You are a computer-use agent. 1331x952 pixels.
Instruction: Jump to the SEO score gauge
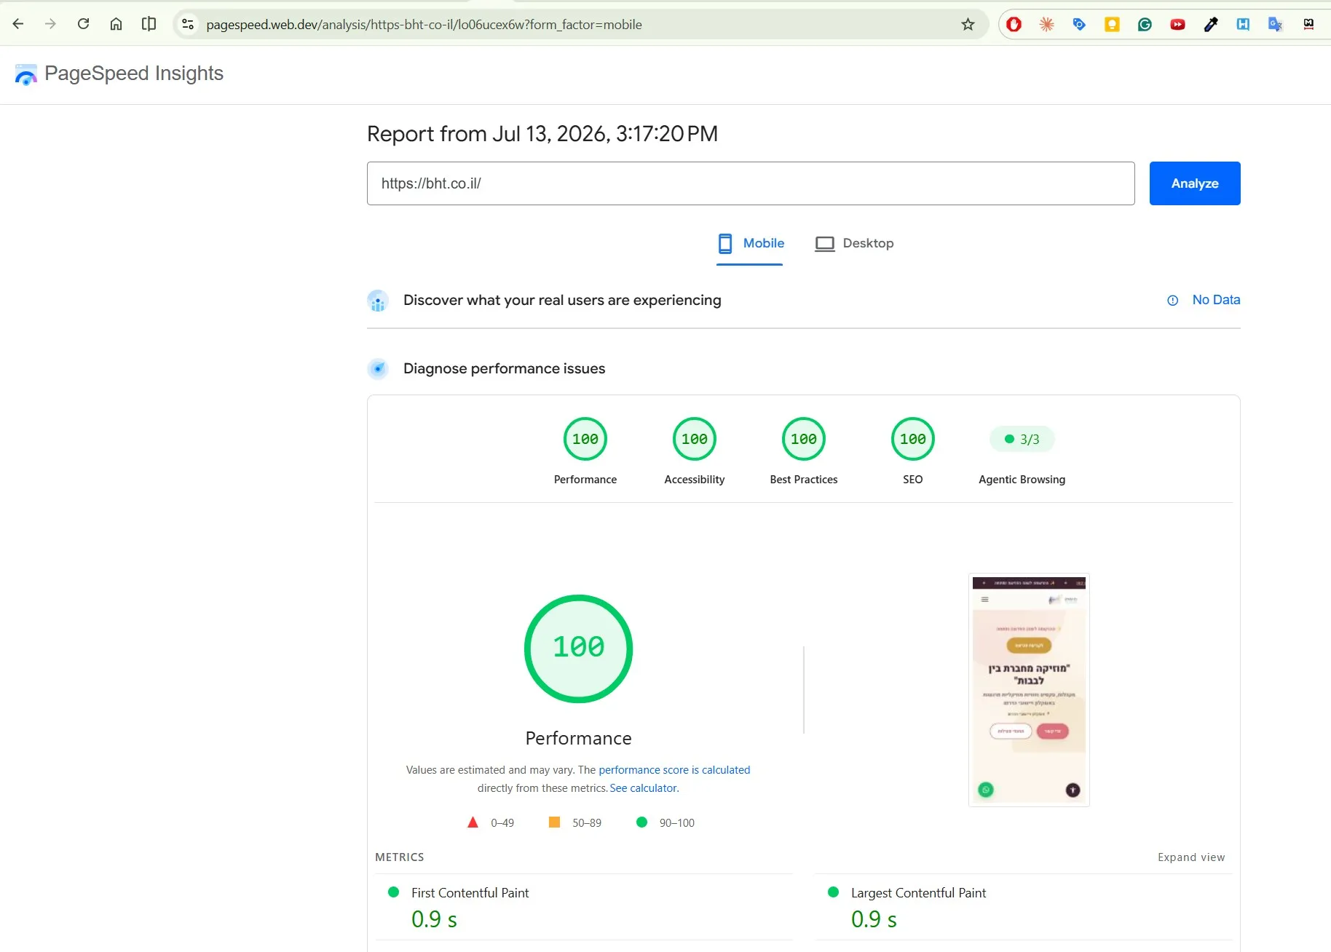[913, 439]
